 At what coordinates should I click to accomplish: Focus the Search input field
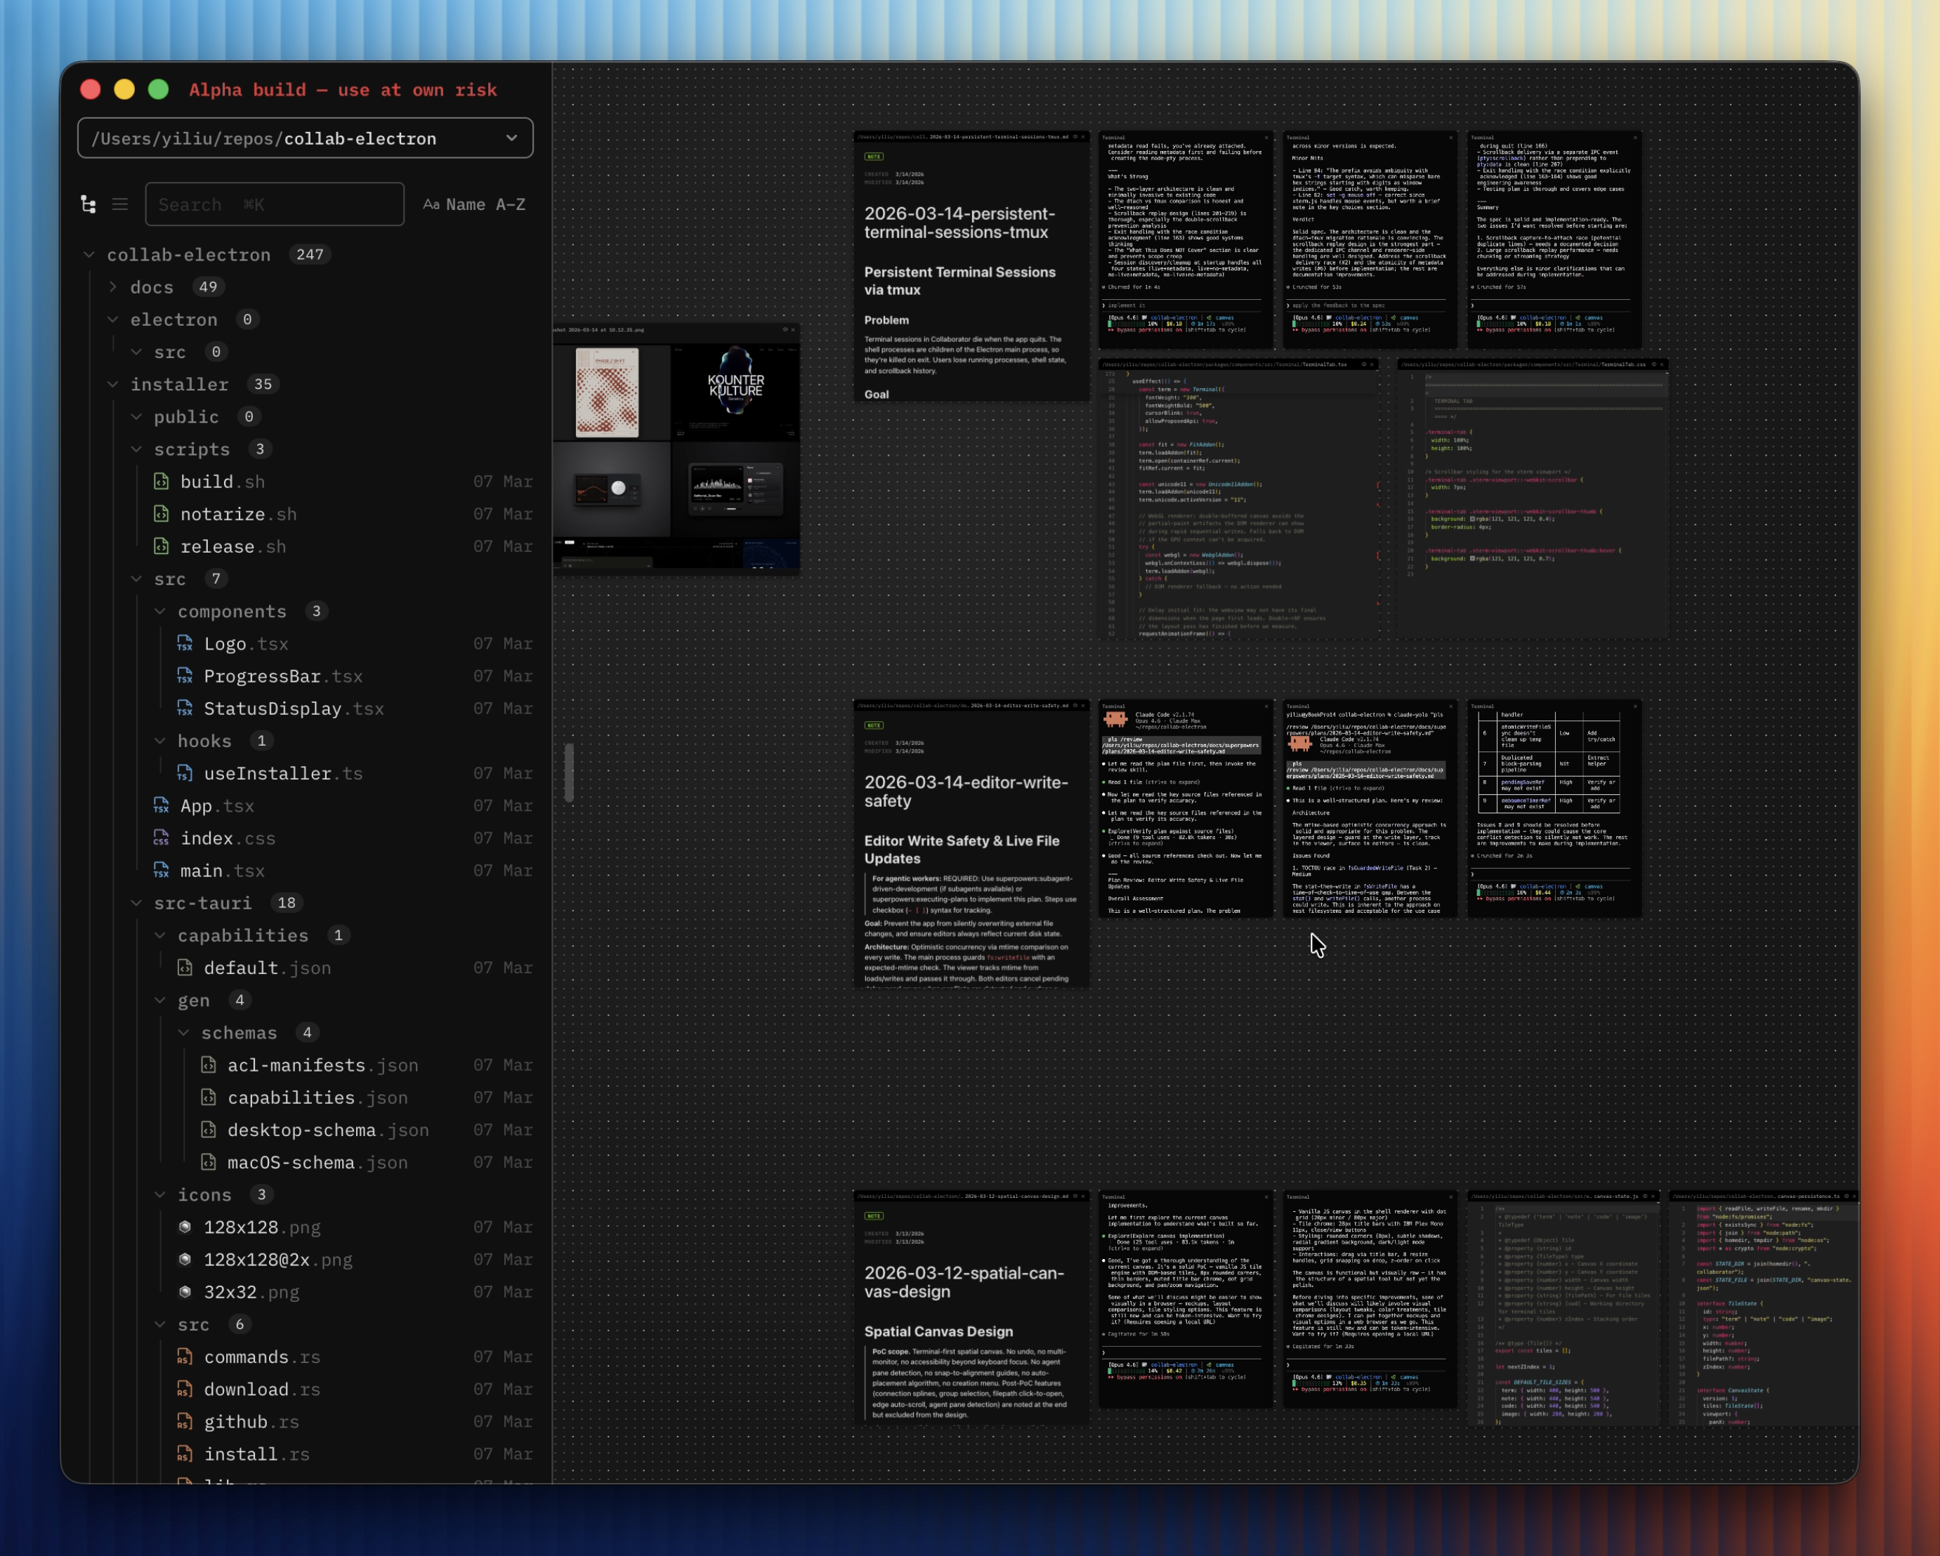coord(275,205)
